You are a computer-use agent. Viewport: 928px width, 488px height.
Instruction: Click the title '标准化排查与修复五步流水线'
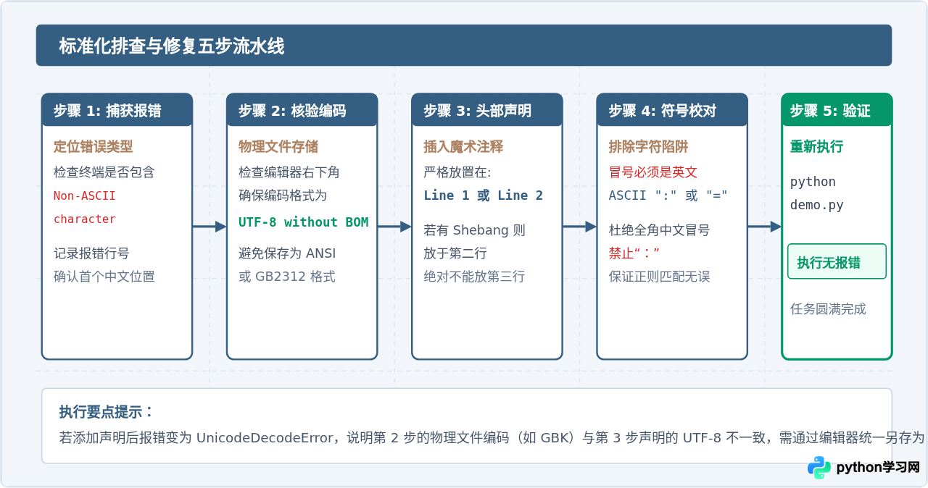(x=172, y=46)
